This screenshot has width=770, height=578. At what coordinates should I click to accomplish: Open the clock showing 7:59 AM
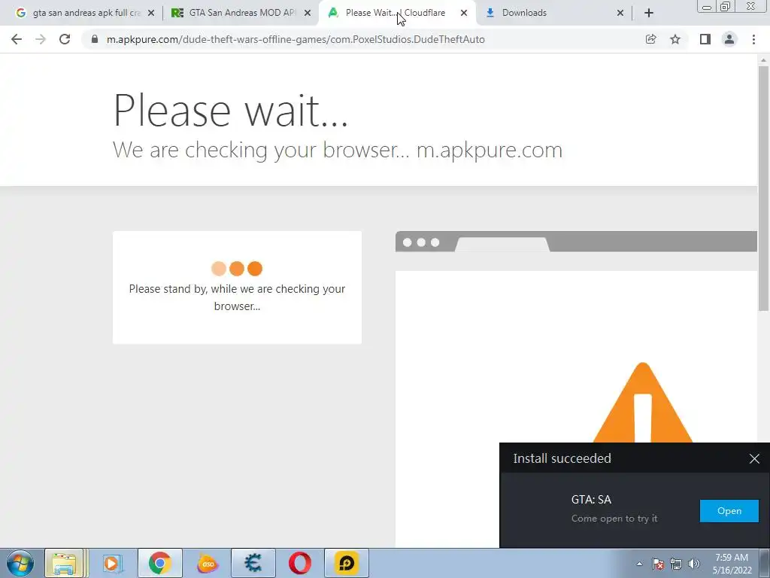pyautogui.click(x=732, y=564)
